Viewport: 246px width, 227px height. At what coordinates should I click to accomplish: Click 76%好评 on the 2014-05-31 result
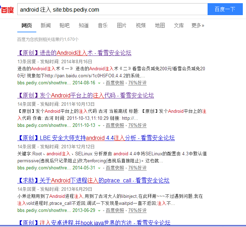(x=137, y=168)
